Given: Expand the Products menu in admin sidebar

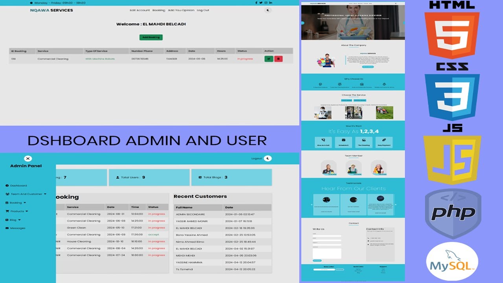Looking at the screenshot, I should point(17,211).
